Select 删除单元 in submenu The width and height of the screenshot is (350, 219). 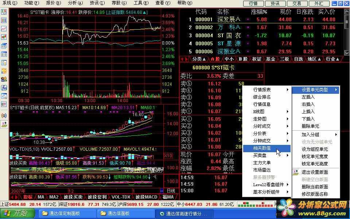[x=316, y=126]
